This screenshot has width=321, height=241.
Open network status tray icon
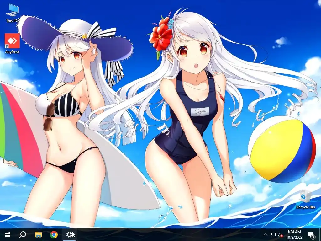[x=273, y=235]
